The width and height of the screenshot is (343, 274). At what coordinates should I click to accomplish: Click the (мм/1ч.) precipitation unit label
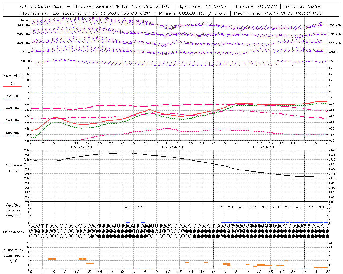(14, 215)
